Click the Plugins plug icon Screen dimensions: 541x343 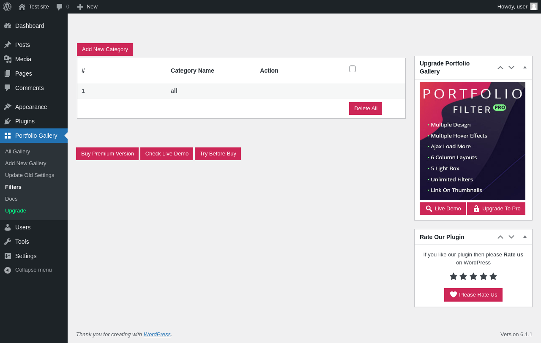[8, 121]
